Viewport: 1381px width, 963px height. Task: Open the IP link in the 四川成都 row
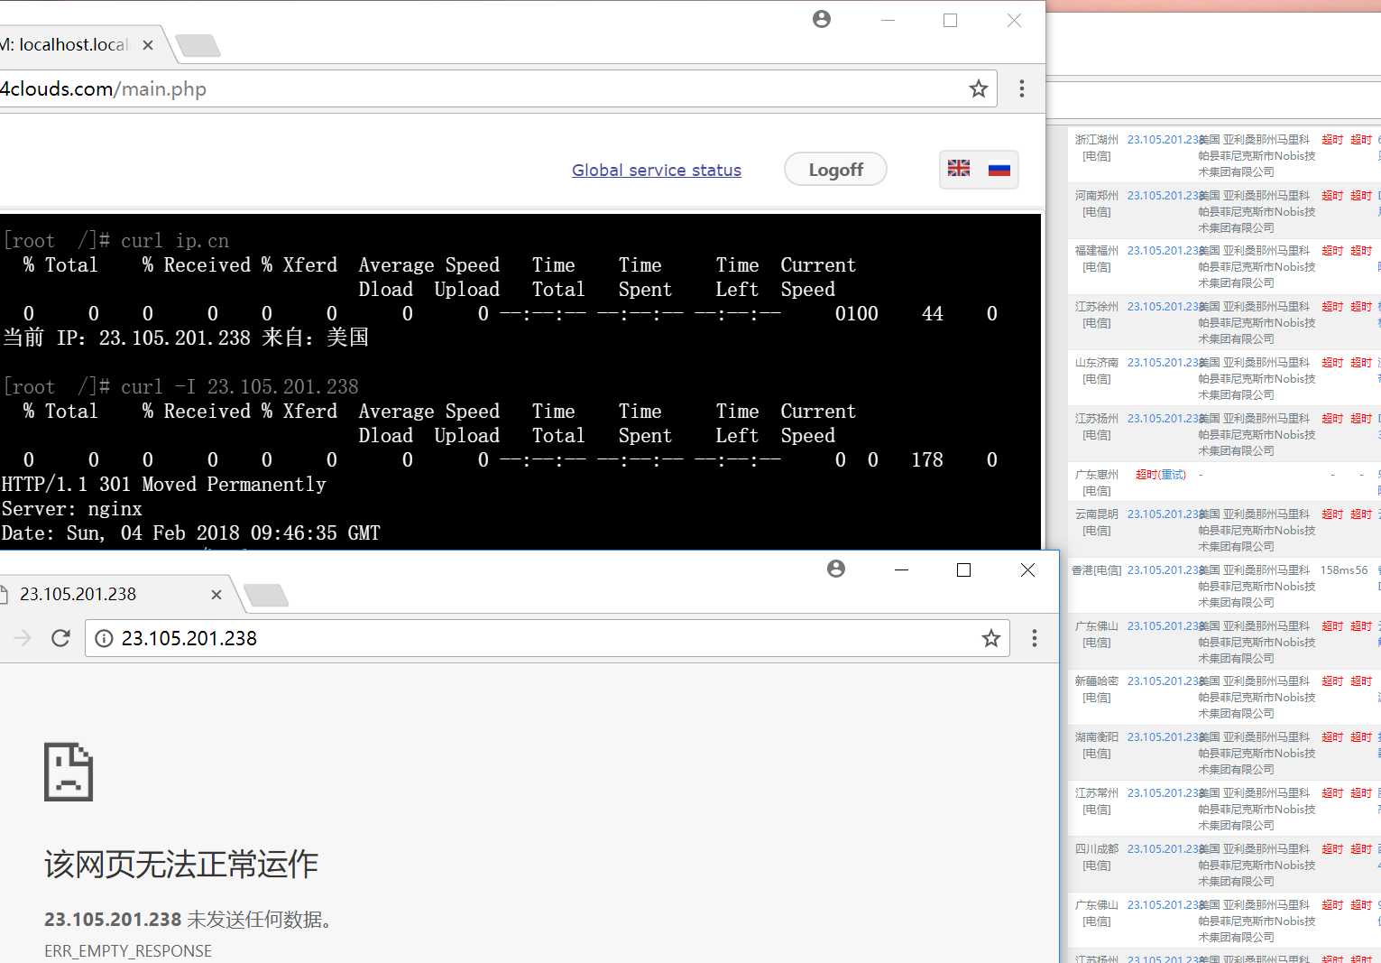[x=1163, y=849]
